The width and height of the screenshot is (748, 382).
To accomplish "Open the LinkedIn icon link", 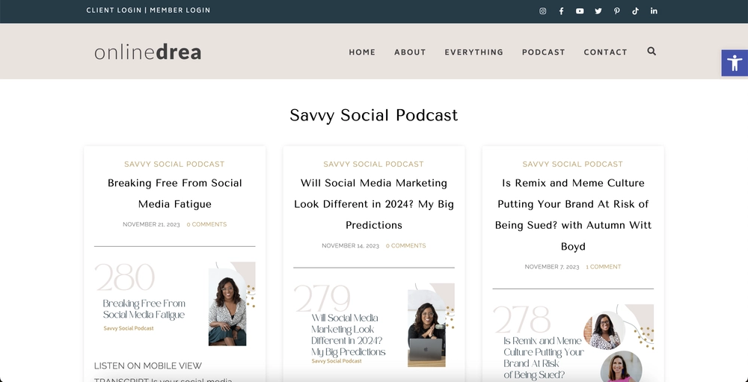I will tap(654, 11).
